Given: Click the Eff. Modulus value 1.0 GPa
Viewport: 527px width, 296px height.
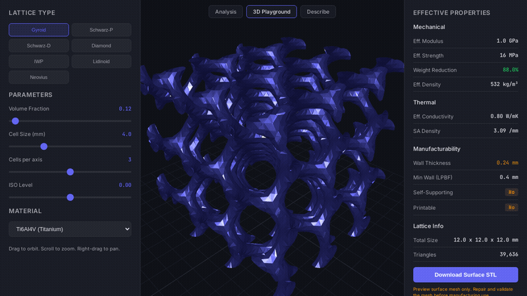Looking at the screenshot, I should 507,41.
